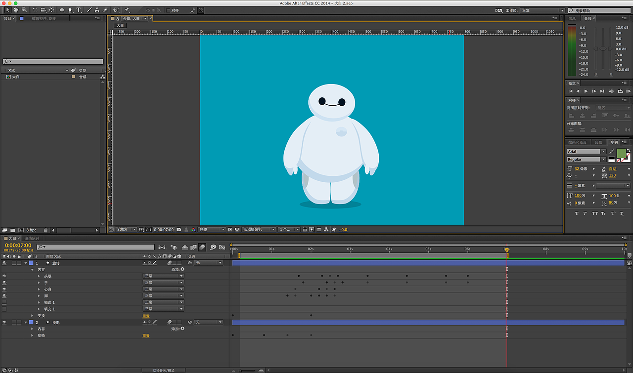Screen dimensions: 633x373
Task: Enable motion blur switch in timeline header
Action: (x=202, y=247)
